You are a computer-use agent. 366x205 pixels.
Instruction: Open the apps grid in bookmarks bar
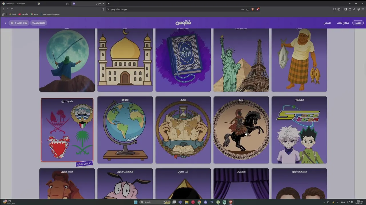pyautogui.click(x=3, y=14)
